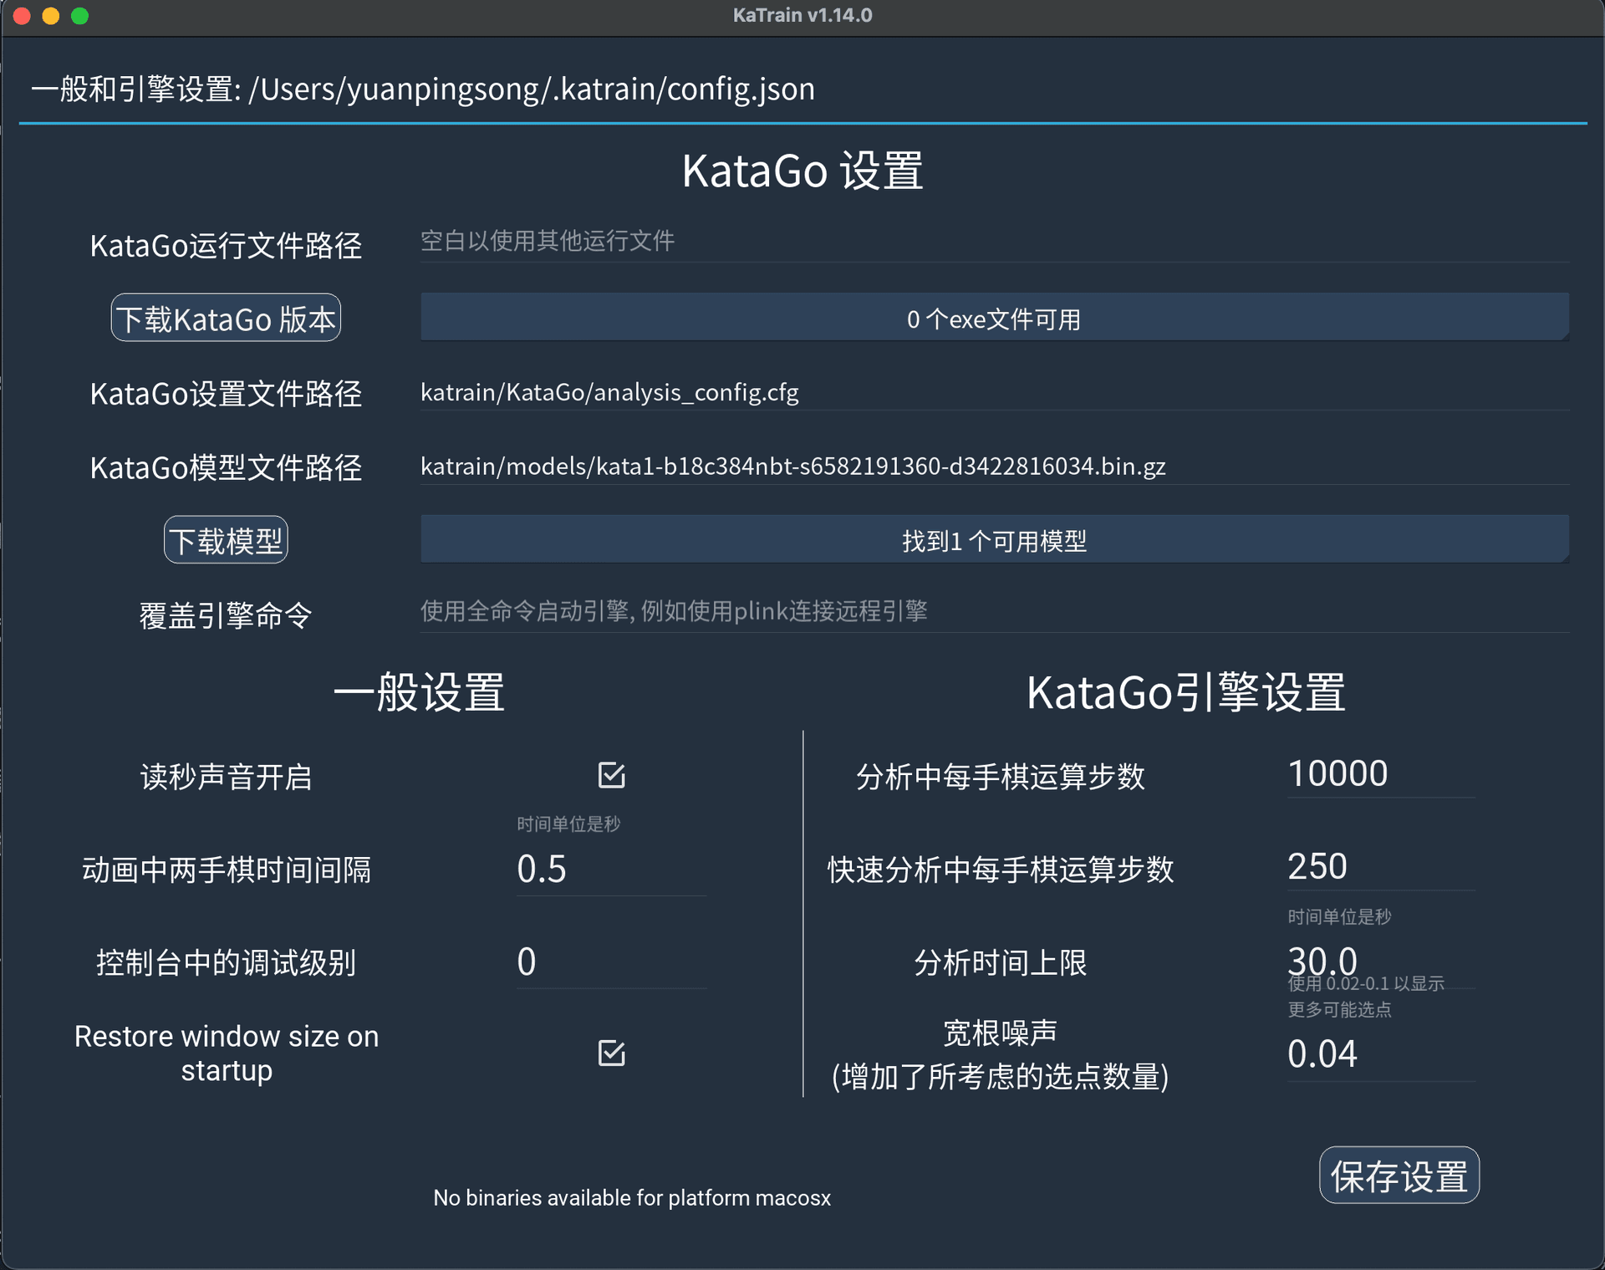Open the exe file spinner showing 0 个exe文件可用
The image size is (1605, 1270).
click(995, 318)
